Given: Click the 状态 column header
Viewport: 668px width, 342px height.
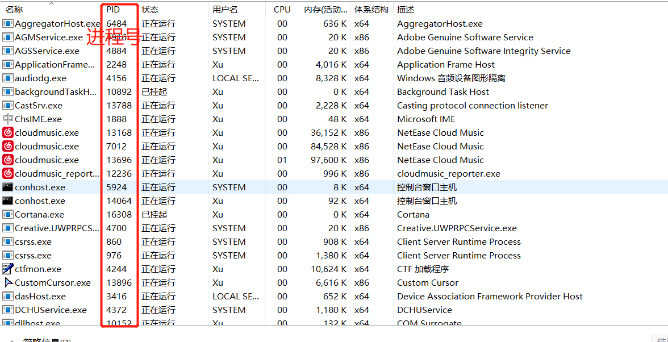Looking at the screenshot, I should point(150,10).
